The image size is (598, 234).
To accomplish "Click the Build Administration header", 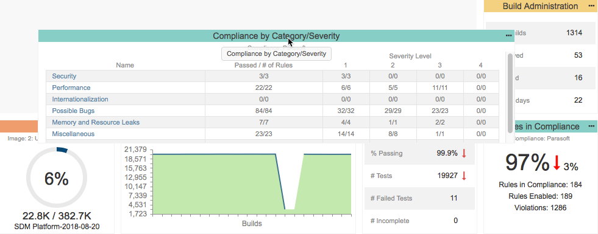I will [541, 6].
